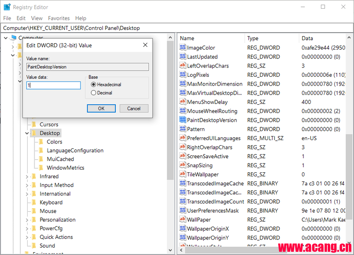This screenshot has height=255, width=354.
Task: Click the LastUpdated DWORD icon
Action: pos(183,57)
